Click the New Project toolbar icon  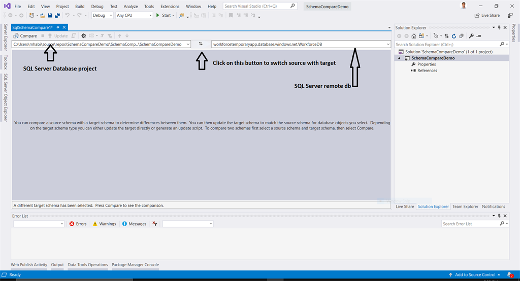tap(31, 15)
